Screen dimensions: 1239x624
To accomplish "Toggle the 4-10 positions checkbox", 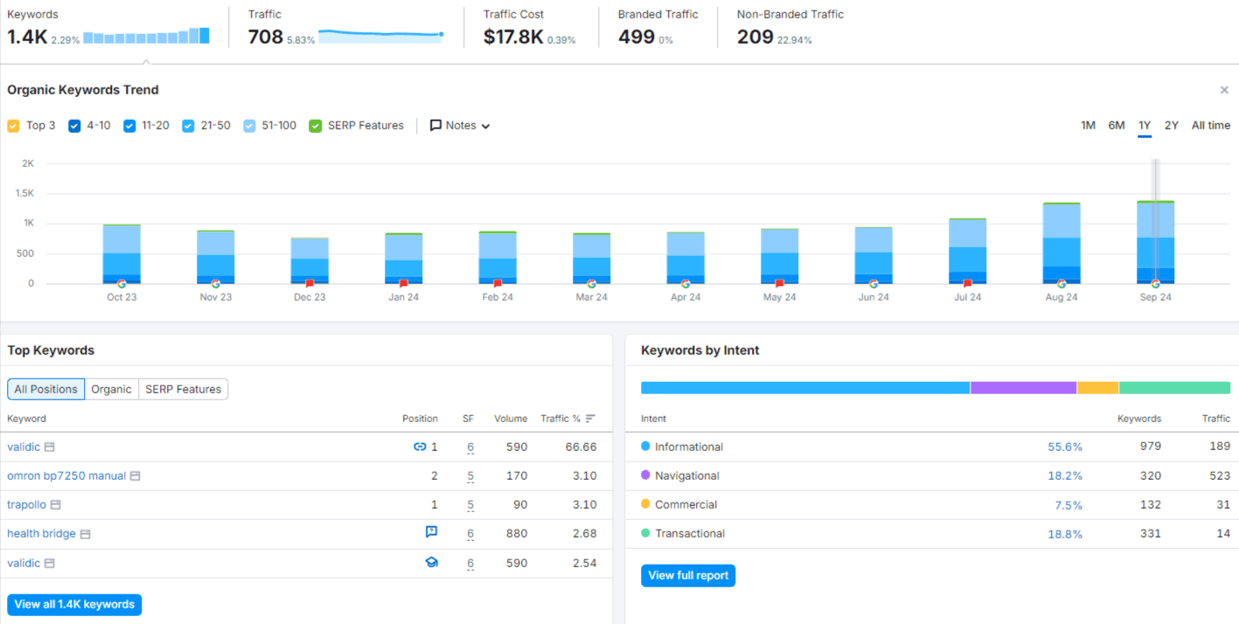I will point(74,126).
